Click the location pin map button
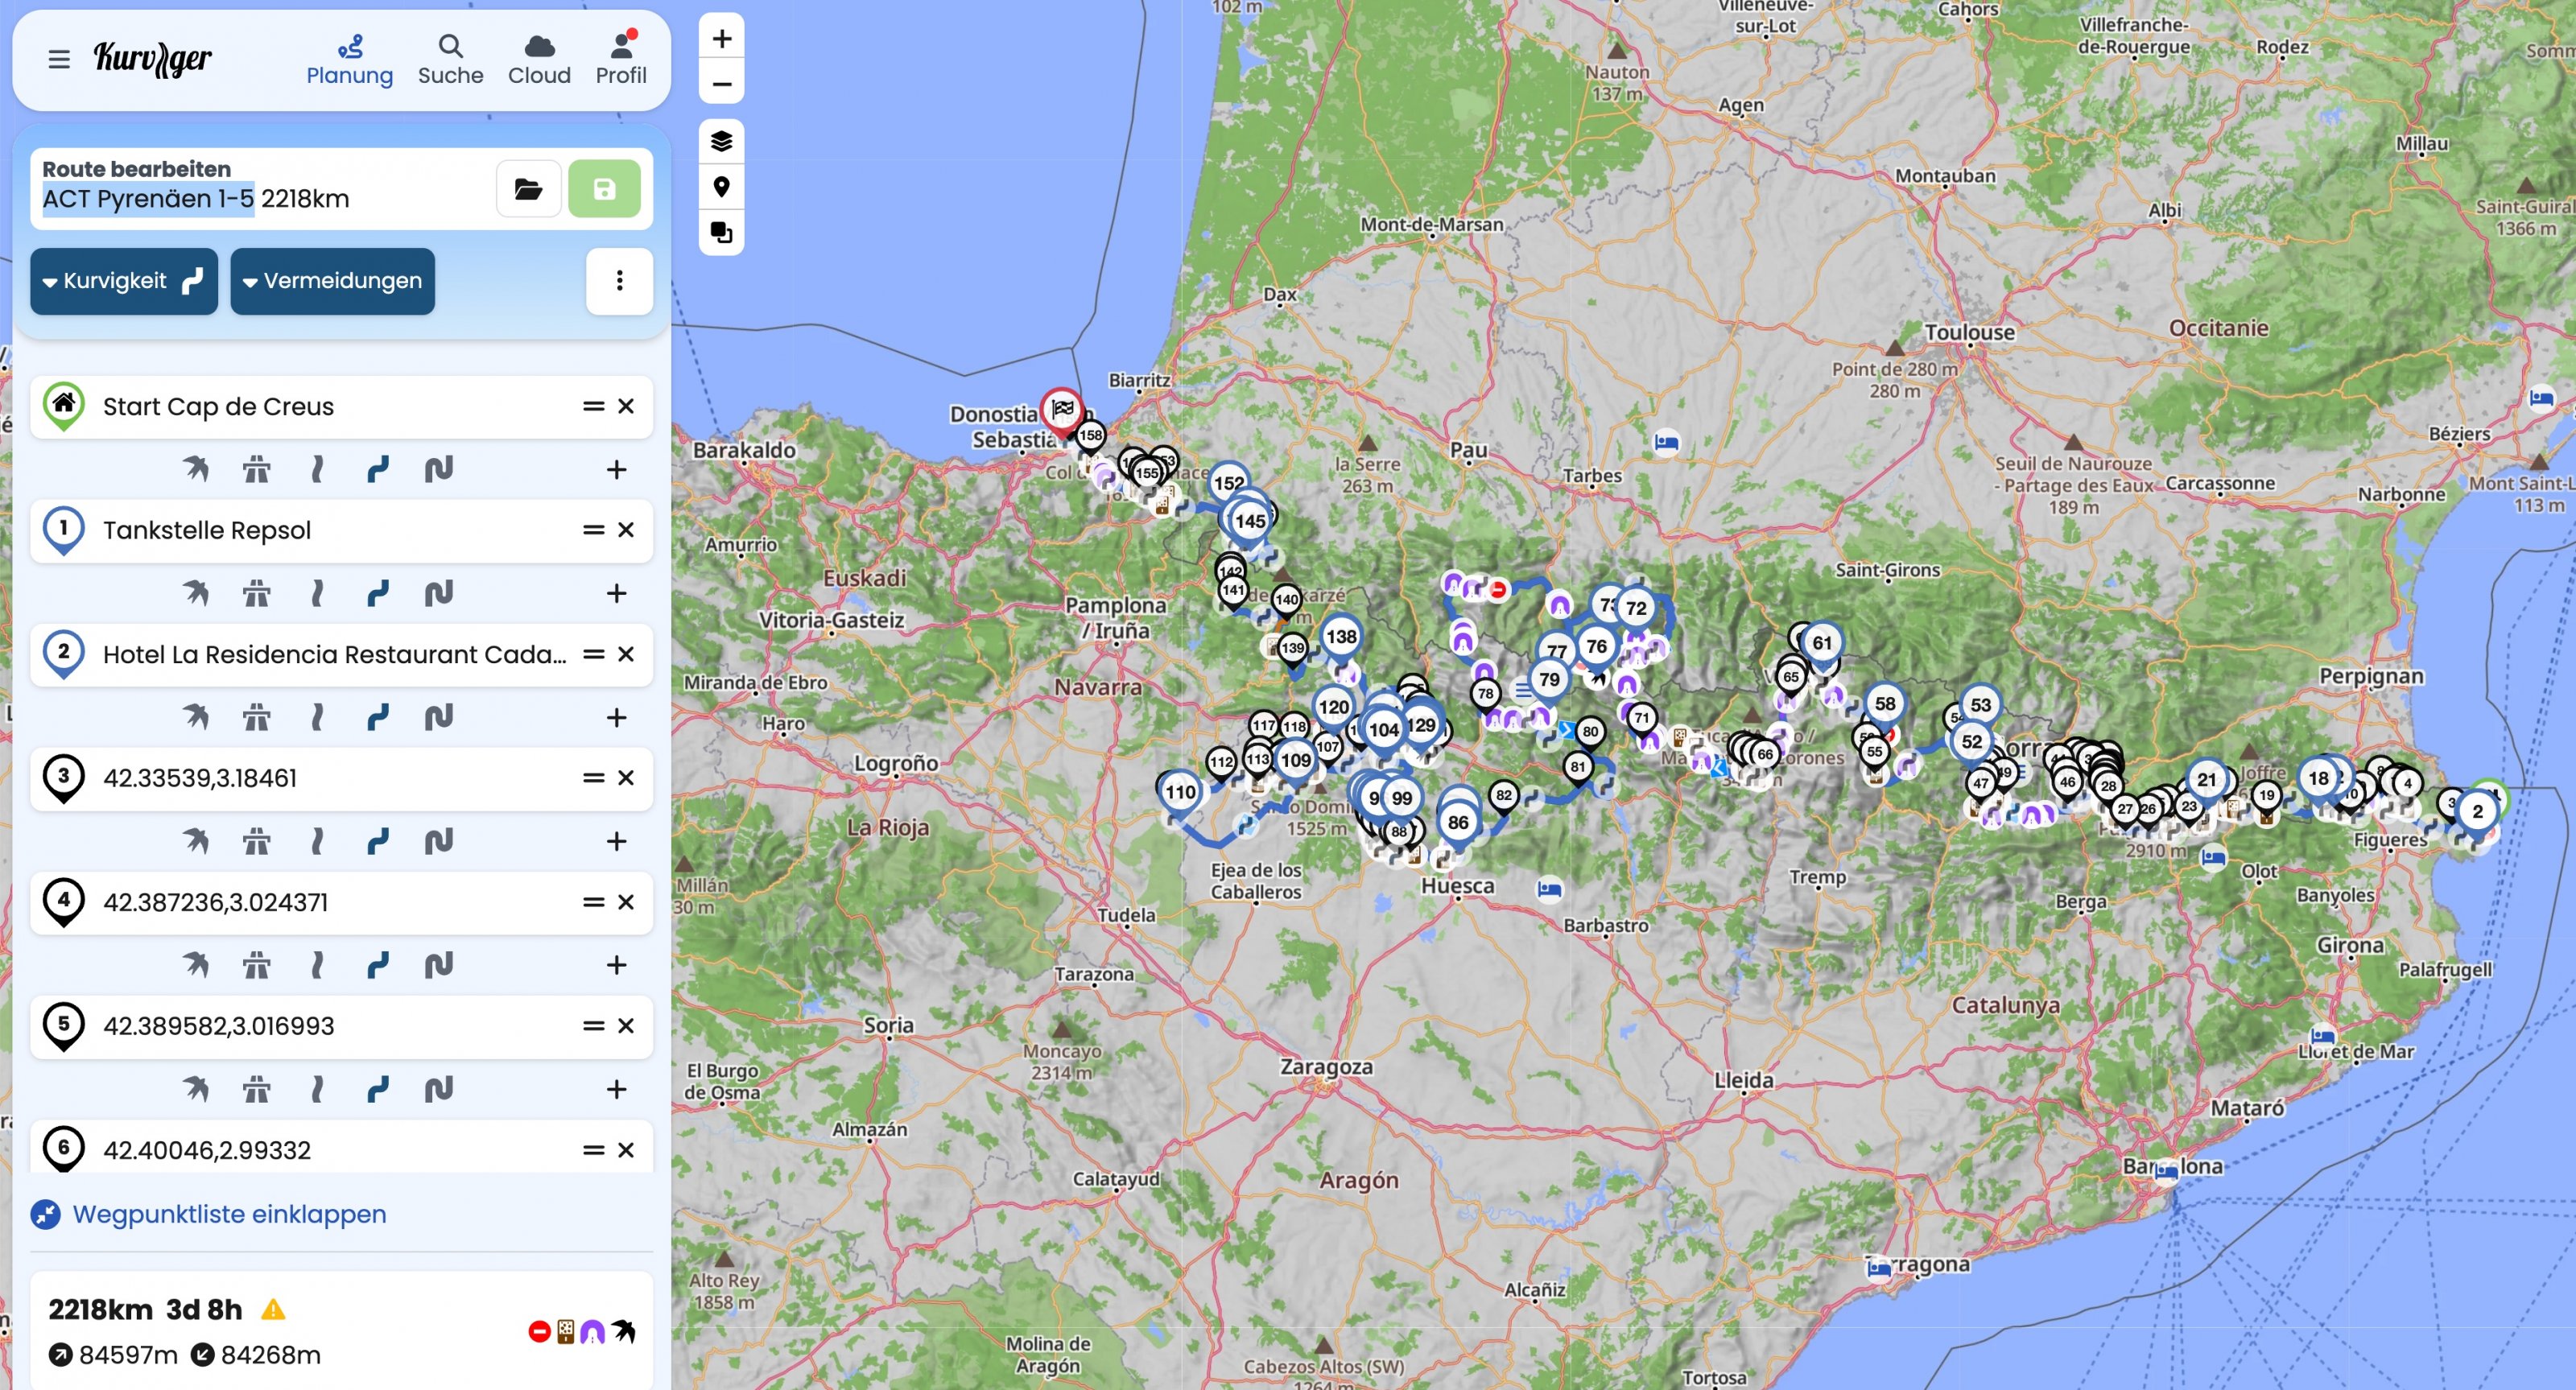2576x1390 pixels. [x=721, y=187]
